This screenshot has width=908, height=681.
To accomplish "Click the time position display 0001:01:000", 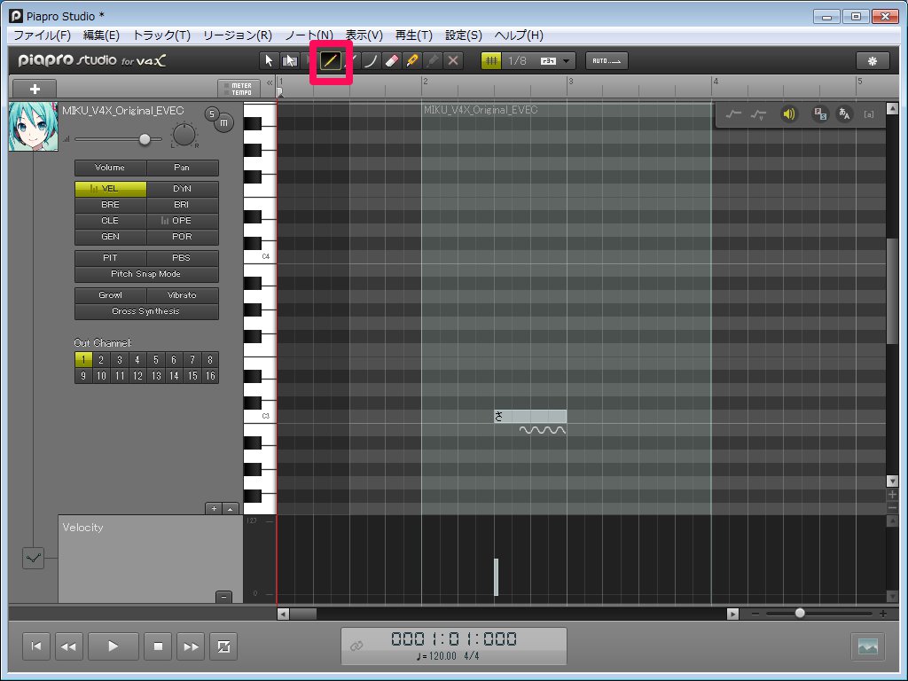I will click(x=454, y=638).
